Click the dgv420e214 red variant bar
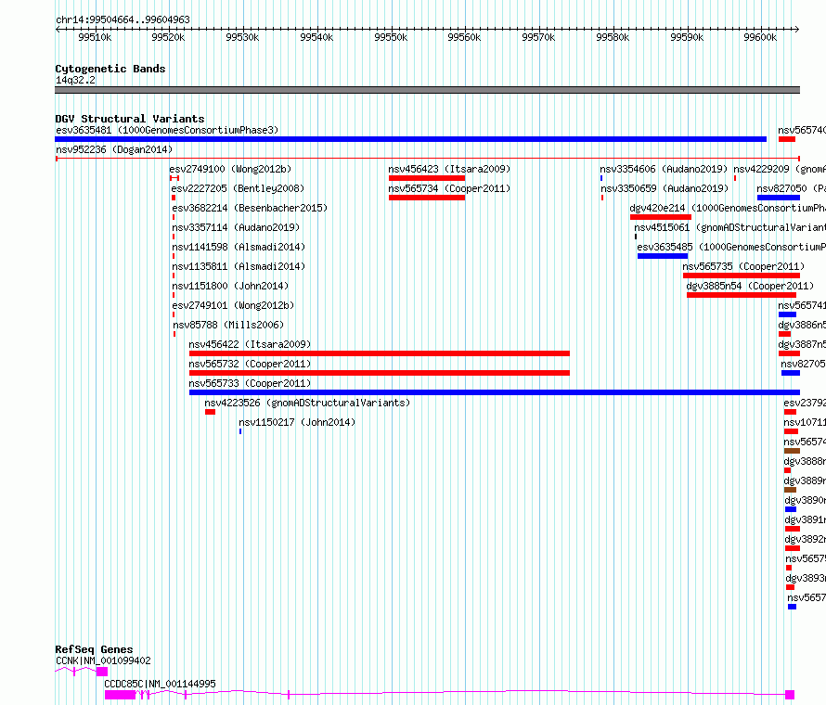826x705 pixels. tap(661, 217)
